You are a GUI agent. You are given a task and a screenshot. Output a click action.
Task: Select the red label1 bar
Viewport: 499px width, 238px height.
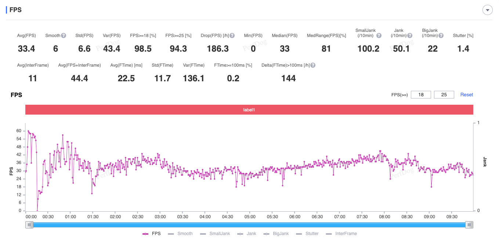point(249,109)
